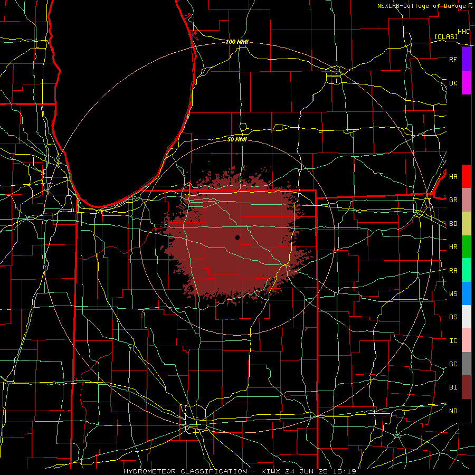Click the 100 NMI range ring label
Viewport: 475px width, 475px height.
click(x=237, y=42)
